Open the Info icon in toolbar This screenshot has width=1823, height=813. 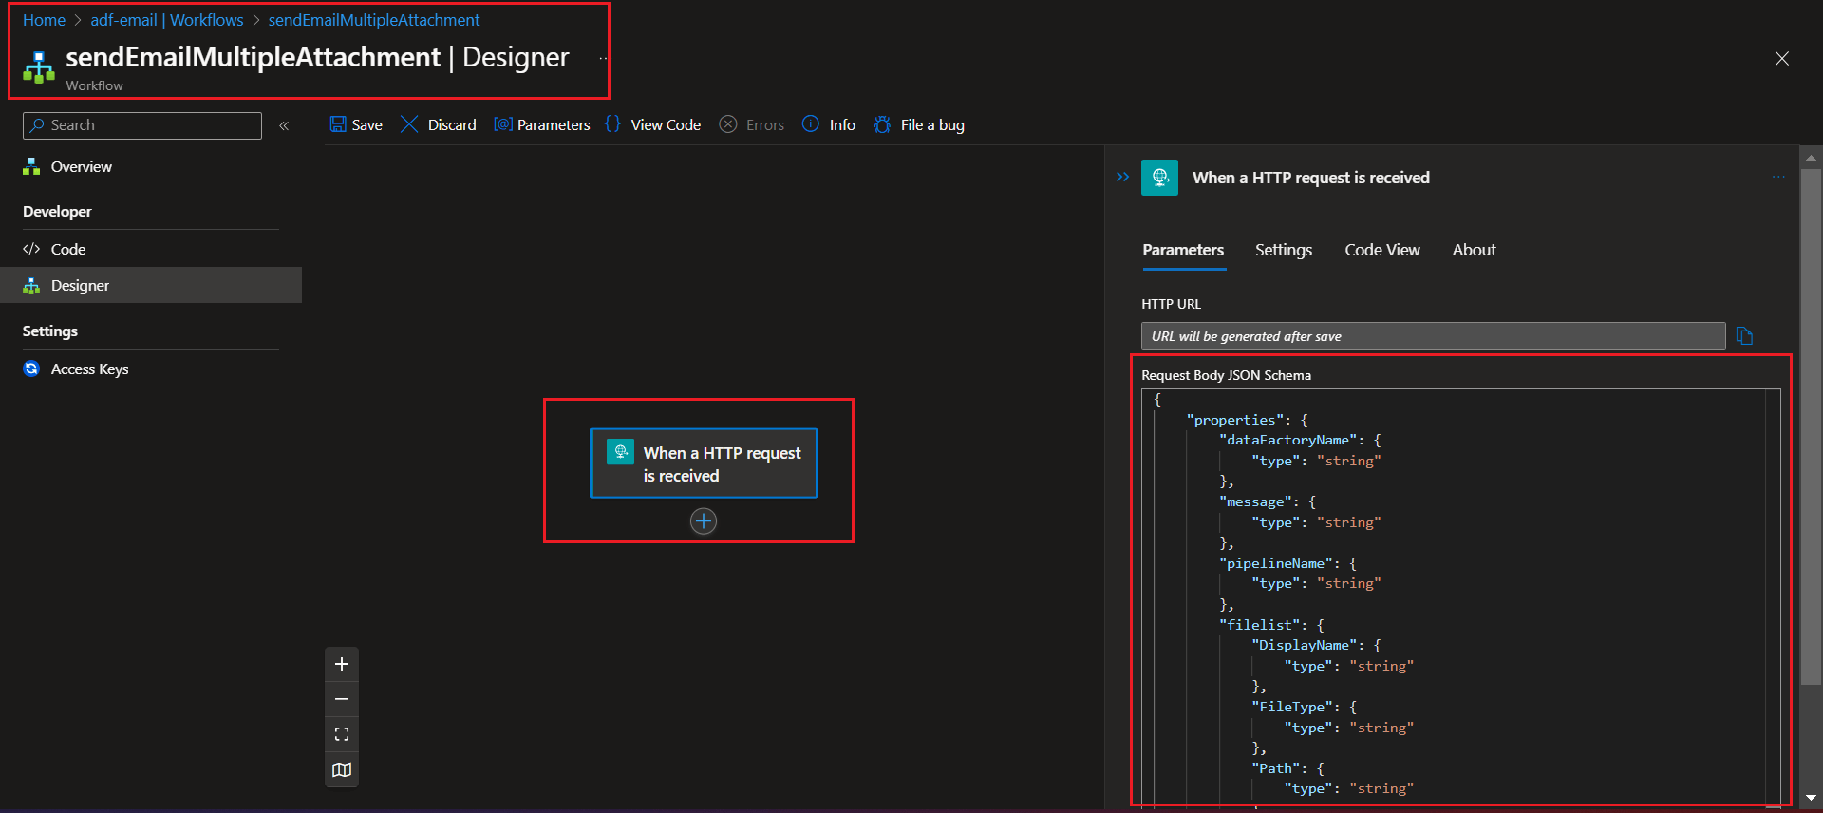tap(811, 124)
